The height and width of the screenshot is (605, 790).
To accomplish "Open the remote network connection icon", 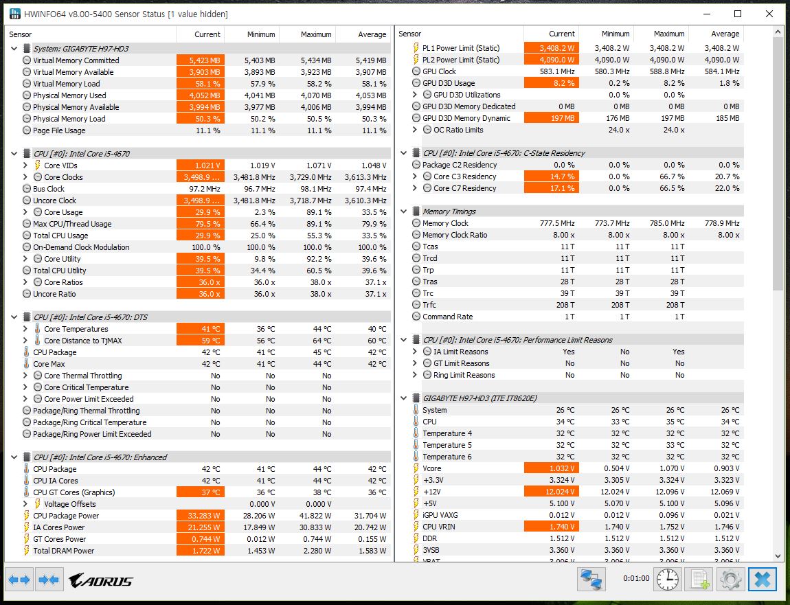I will [x=591, y=579].
